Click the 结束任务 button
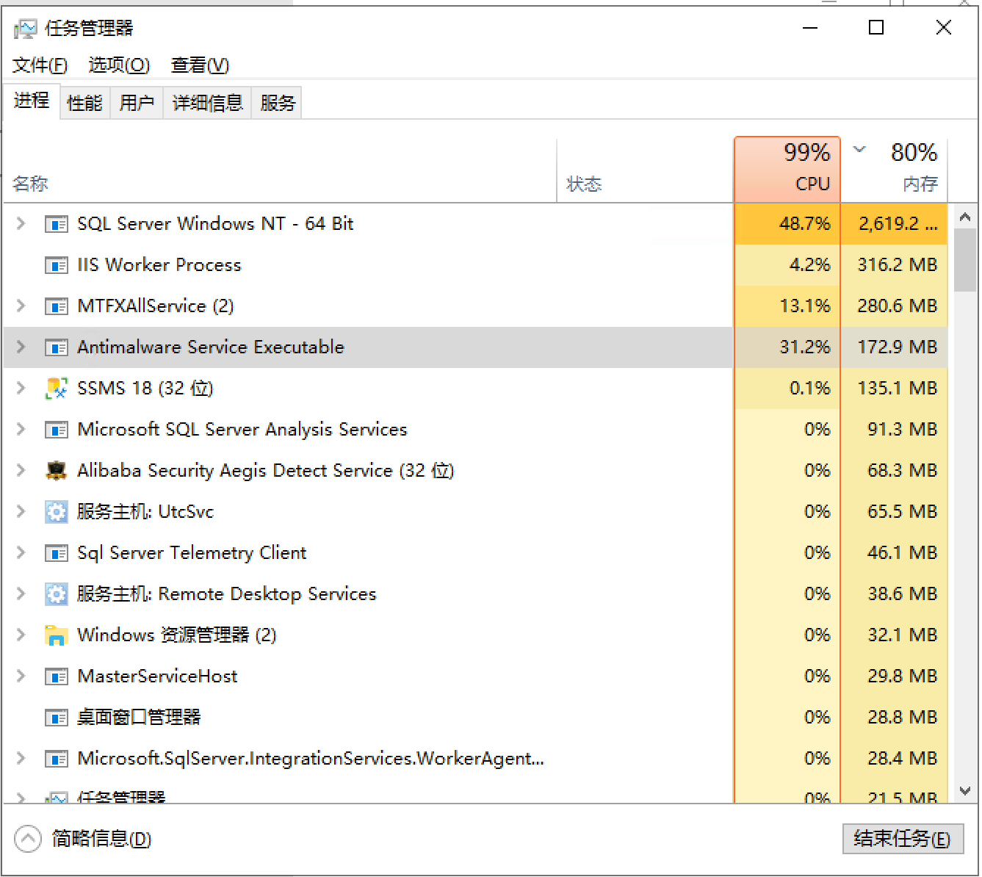This screenshot has height=877, width=982. coord(902,839)
